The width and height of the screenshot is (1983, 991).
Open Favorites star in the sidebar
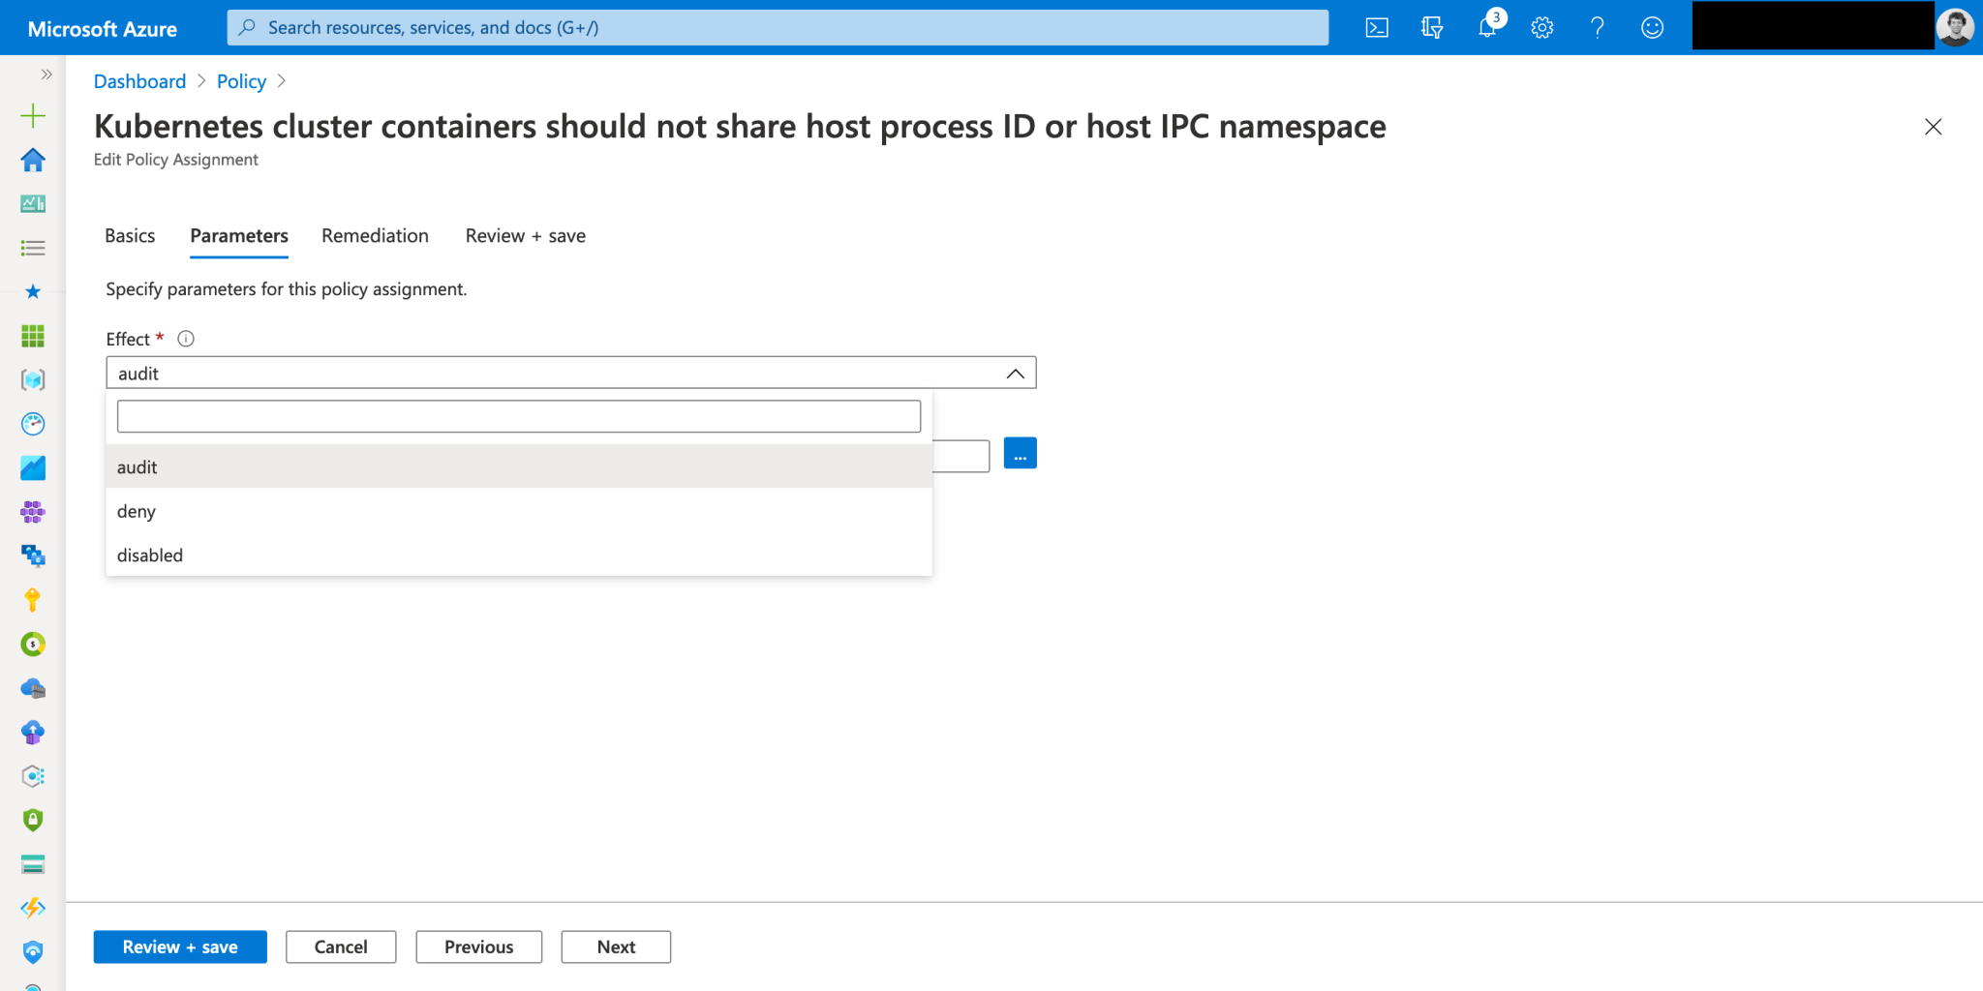[33, 290]
